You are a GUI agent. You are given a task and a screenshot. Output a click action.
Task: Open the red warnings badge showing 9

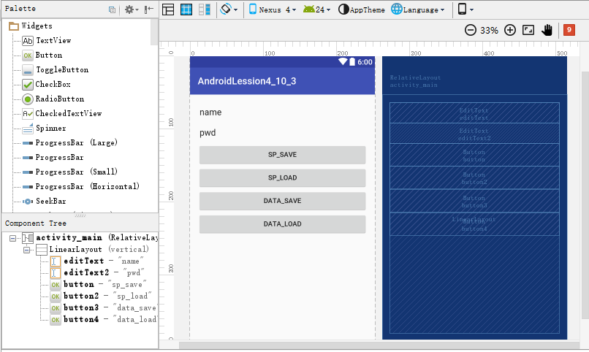coord(569,30)
